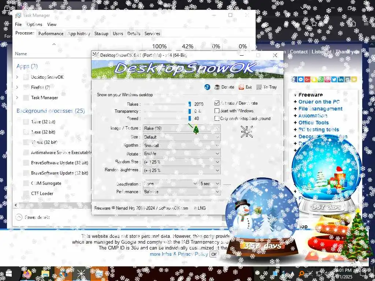Open the Random Brightness dropdown

click(182, 171)
